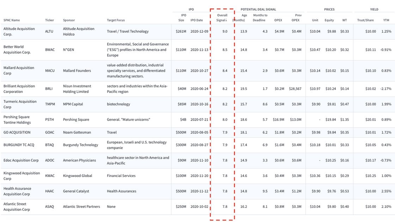The height and width of the screenshot is (222, 395).
Task: Select Pershing Square Tontine Holdings name
Action: (17, 120)
